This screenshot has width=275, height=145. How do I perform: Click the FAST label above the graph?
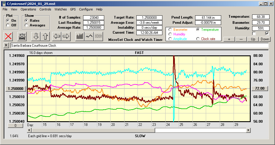coord(139,53)
